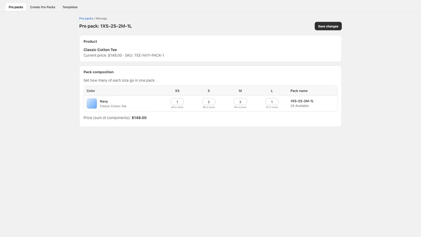The height and width of the screenshot is (237, 421).
Task: Switch to Create Pre Packs tab
Action: pyautogui.click(x=43, y=7)
